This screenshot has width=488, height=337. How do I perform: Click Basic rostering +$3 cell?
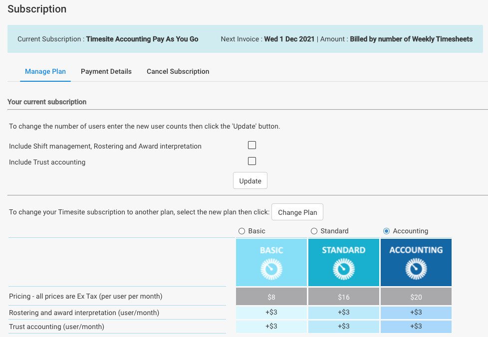271,313
